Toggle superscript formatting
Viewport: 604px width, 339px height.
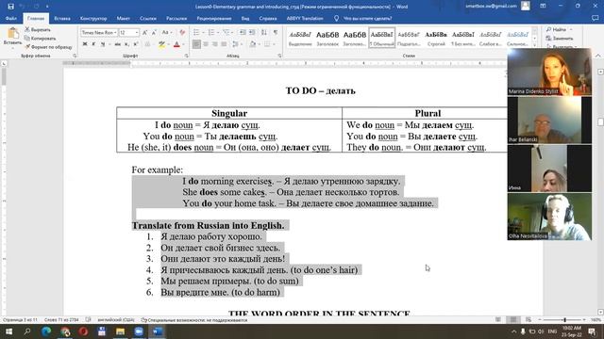coord(136,44)
